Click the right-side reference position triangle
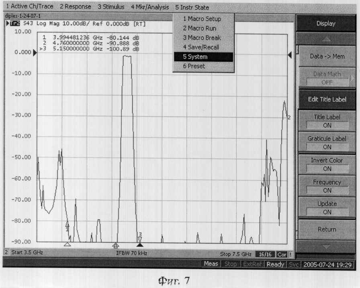The image size is (360, 288). 289,55
